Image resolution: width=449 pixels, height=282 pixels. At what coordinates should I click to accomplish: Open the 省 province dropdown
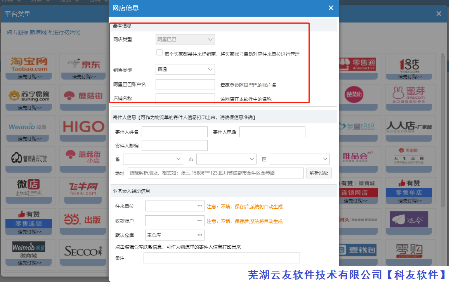point(153,159)
